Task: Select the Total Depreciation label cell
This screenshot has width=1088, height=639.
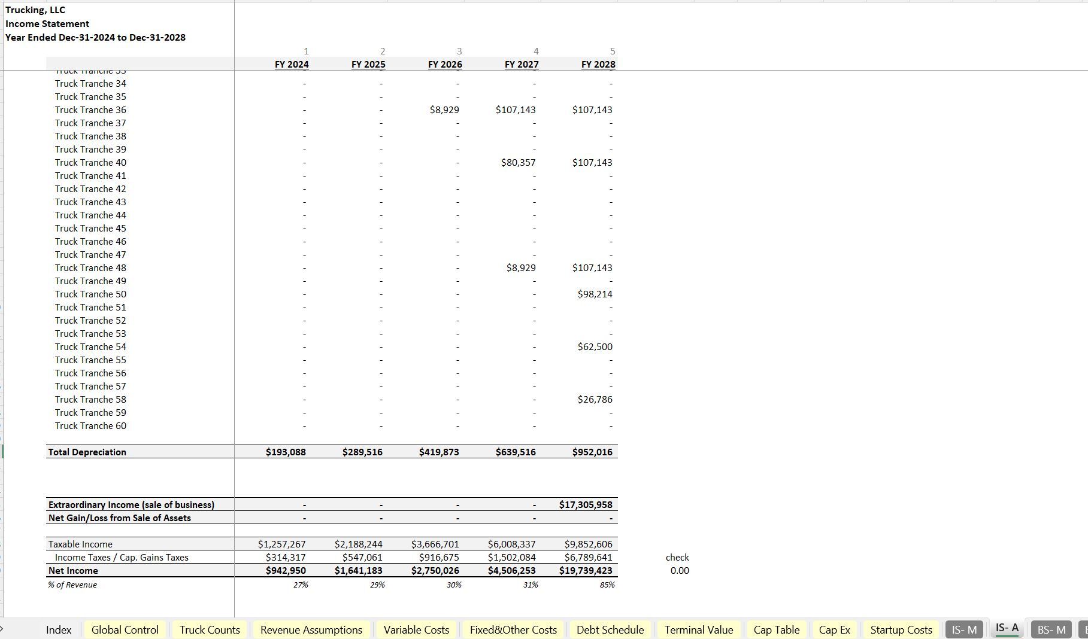Action: pos(87,452)
